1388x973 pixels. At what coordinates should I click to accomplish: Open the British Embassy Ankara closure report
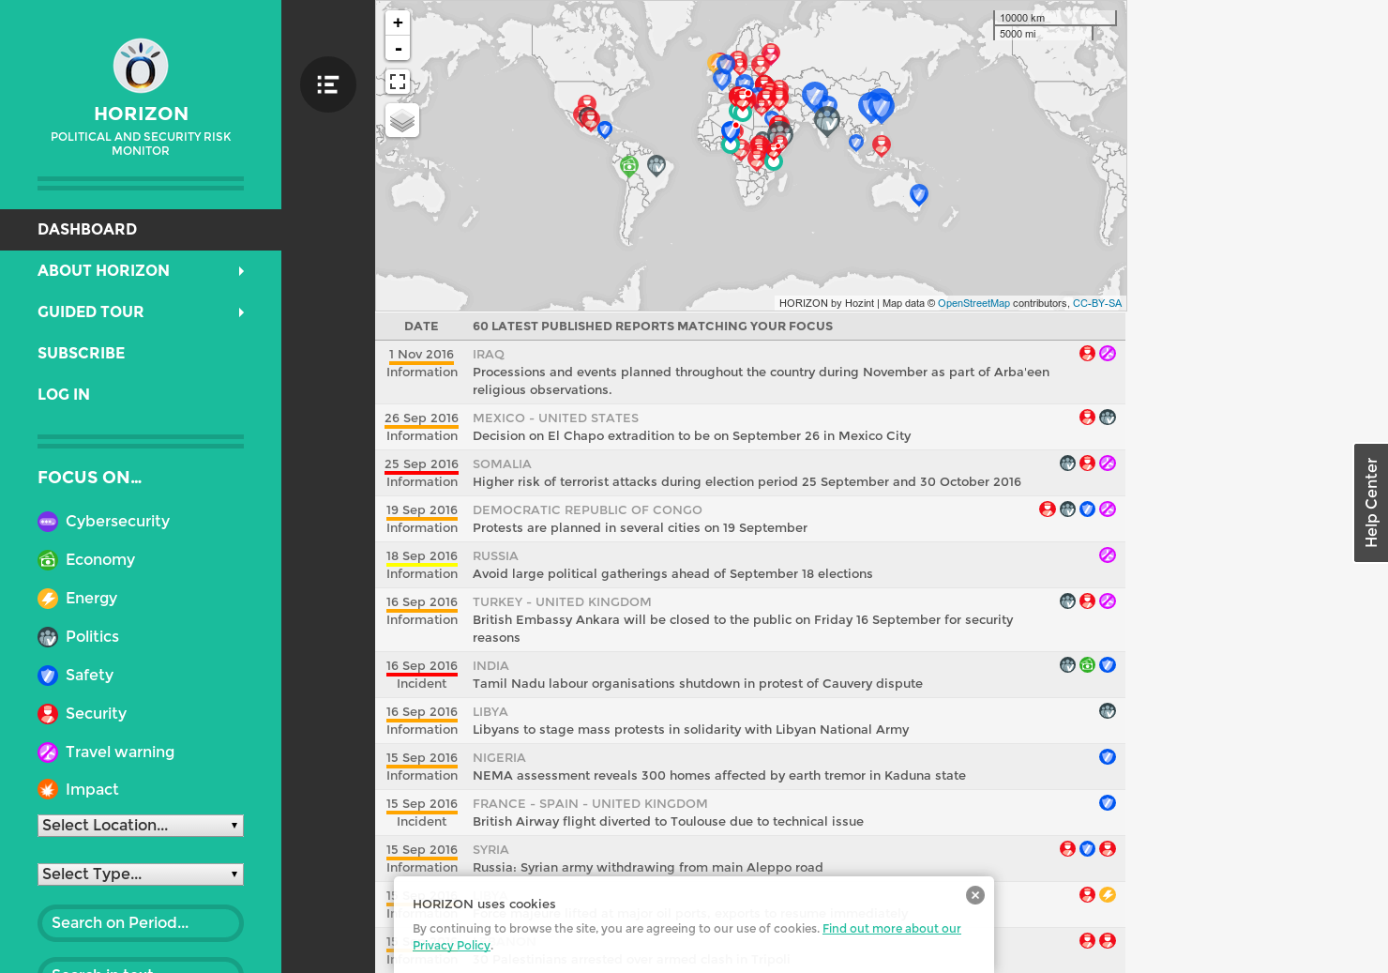tap(743, 629)
